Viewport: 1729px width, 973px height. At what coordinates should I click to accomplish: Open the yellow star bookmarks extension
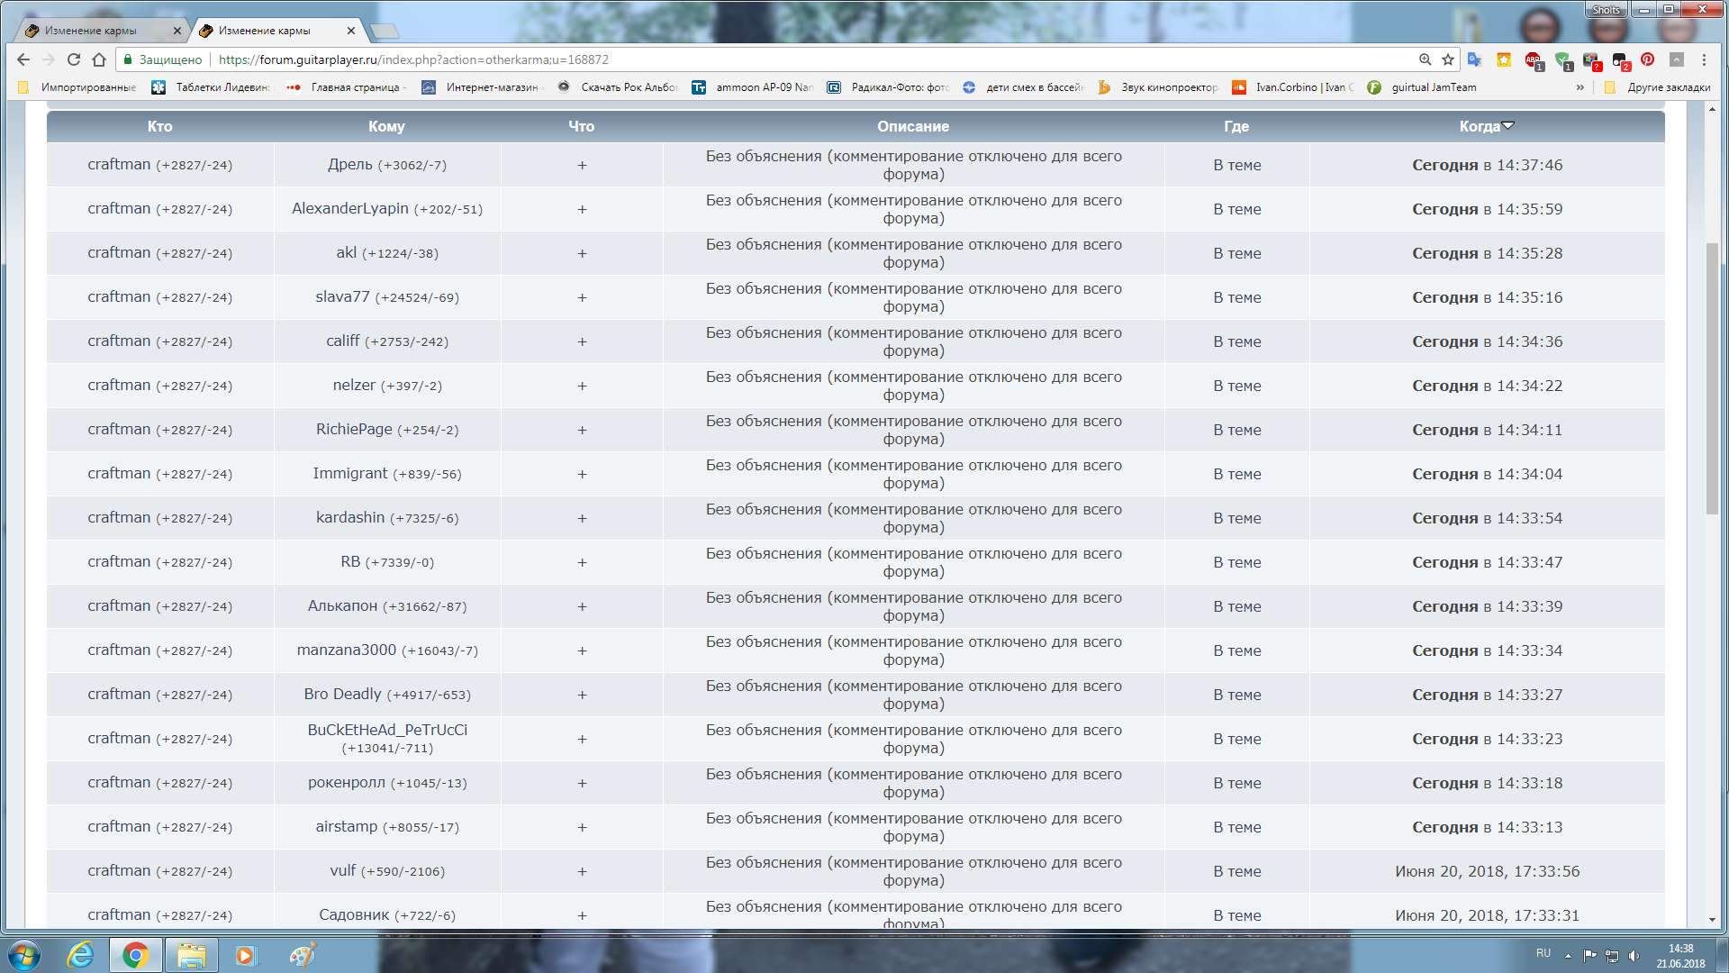pyautogui.click(x=1504, y=59)
